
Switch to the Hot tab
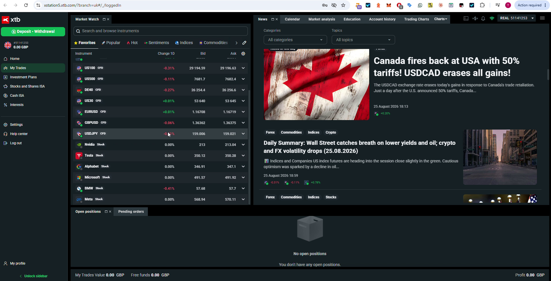pos(132,43)
